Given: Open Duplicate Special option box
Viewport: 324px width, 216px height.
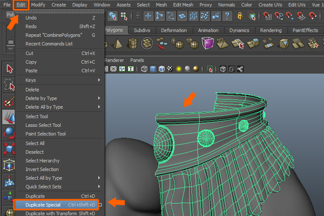Looking at the screenshot, I should click(100, 205).
